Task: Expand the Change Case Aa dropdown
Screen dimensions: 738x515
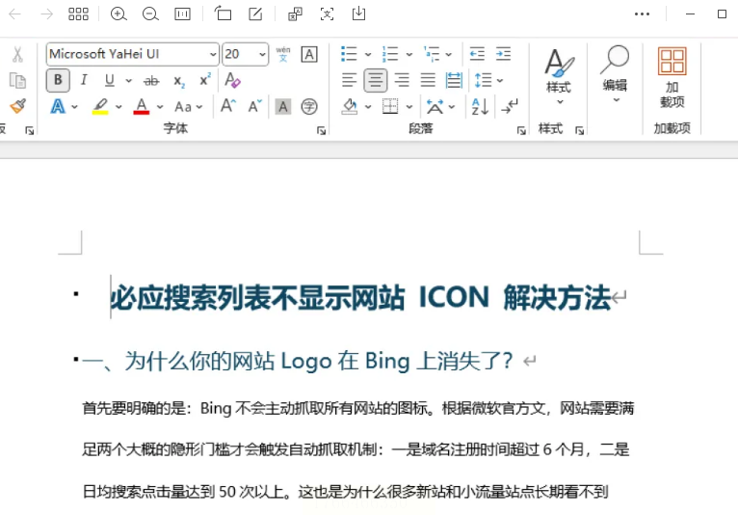Action: 188,106
